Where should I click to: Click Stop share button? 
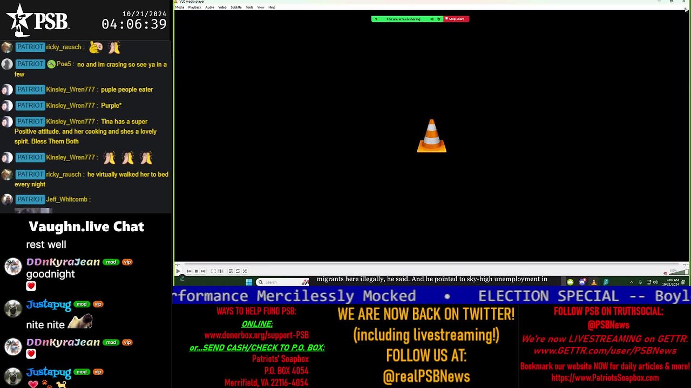(456, 19)
